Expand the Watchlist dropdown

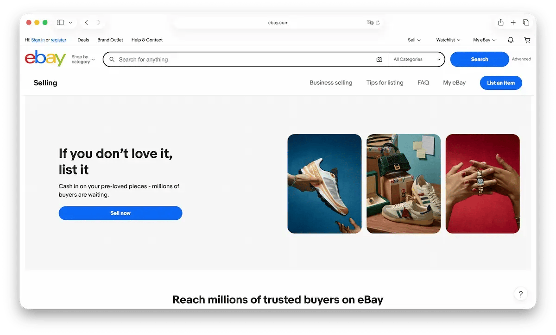pyautogui.click(x=448, y=40)
